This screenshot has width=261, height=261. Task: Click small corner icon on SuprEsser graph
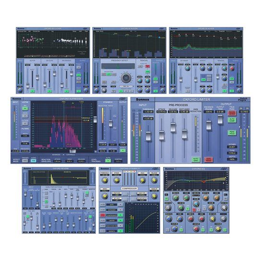(x=95, y=151)
